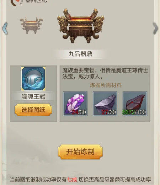160x185 pixels.
Task: Select the faded lower-grade cauldron thumbnail
Action: pyautogui.click(x=31, y=26)
